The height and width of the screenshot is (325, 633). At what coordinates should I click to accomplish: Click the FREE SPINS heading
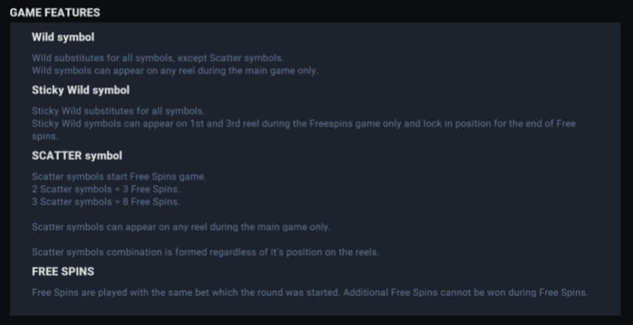(x=63, y=272)
